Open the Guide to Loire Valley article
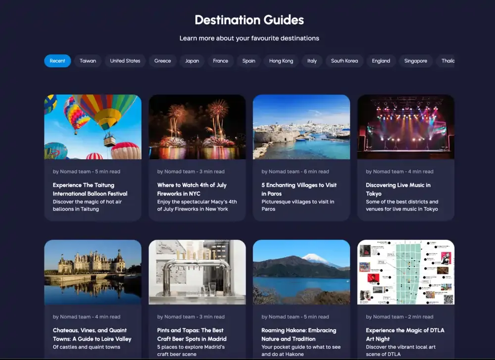The height and width of the screenshot is (360, 495). (92, 334)
